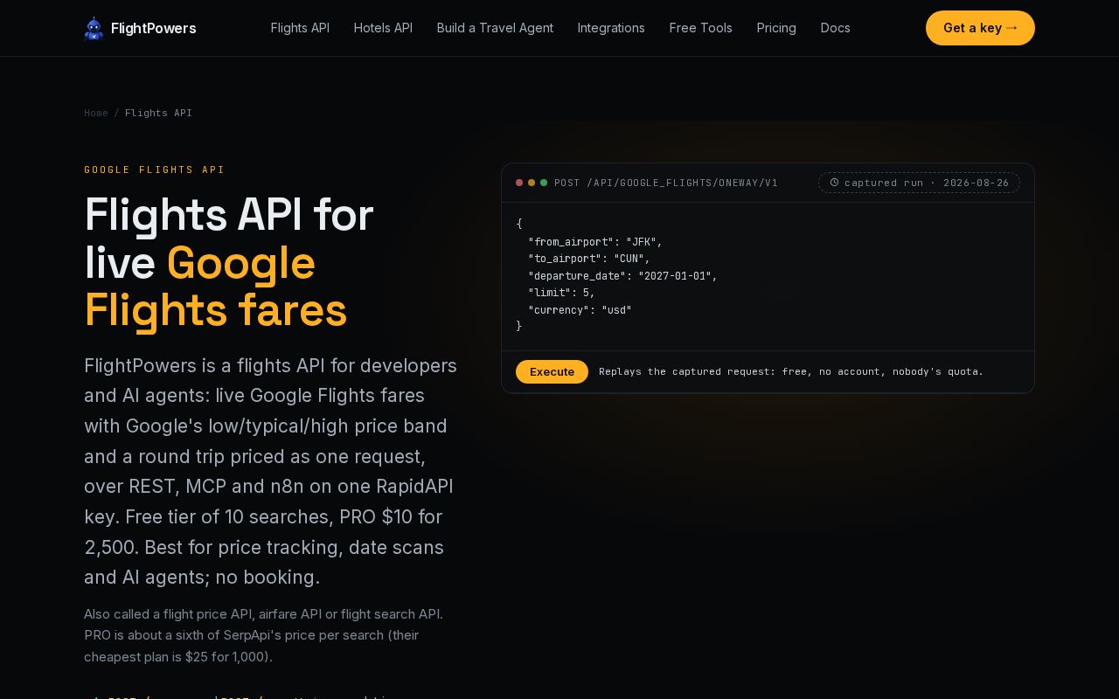Screen dimensions: 1119x699
Task: Open Free Tools in navigation
Action: pos(701,28)
